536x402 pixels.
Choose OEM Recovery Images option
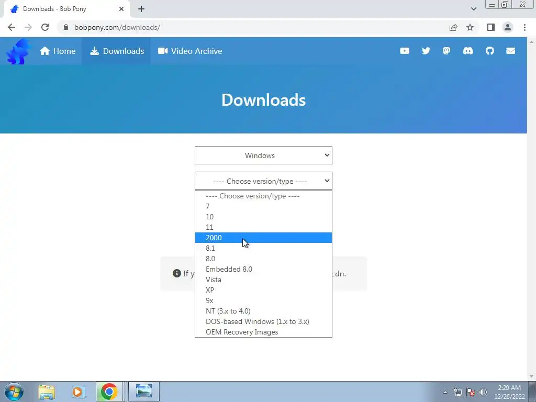point(263,332)
